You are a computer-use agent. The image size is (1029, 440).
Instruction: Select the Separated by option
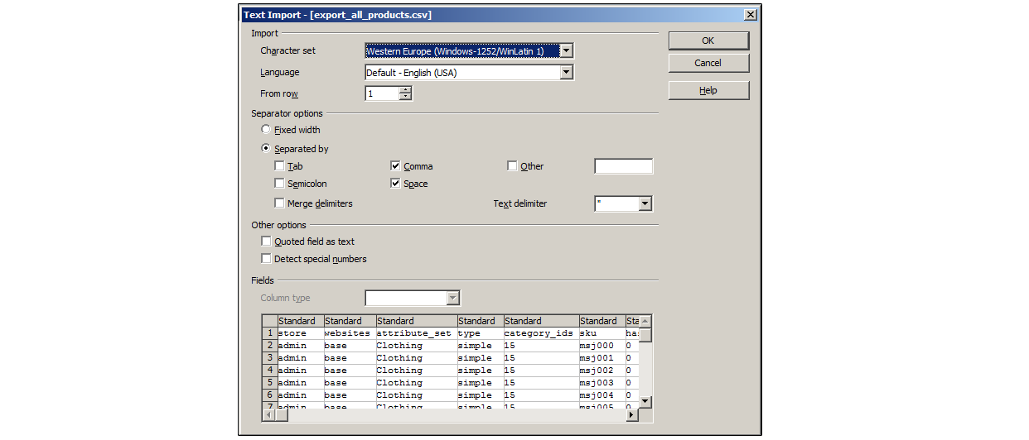[266, 149]
